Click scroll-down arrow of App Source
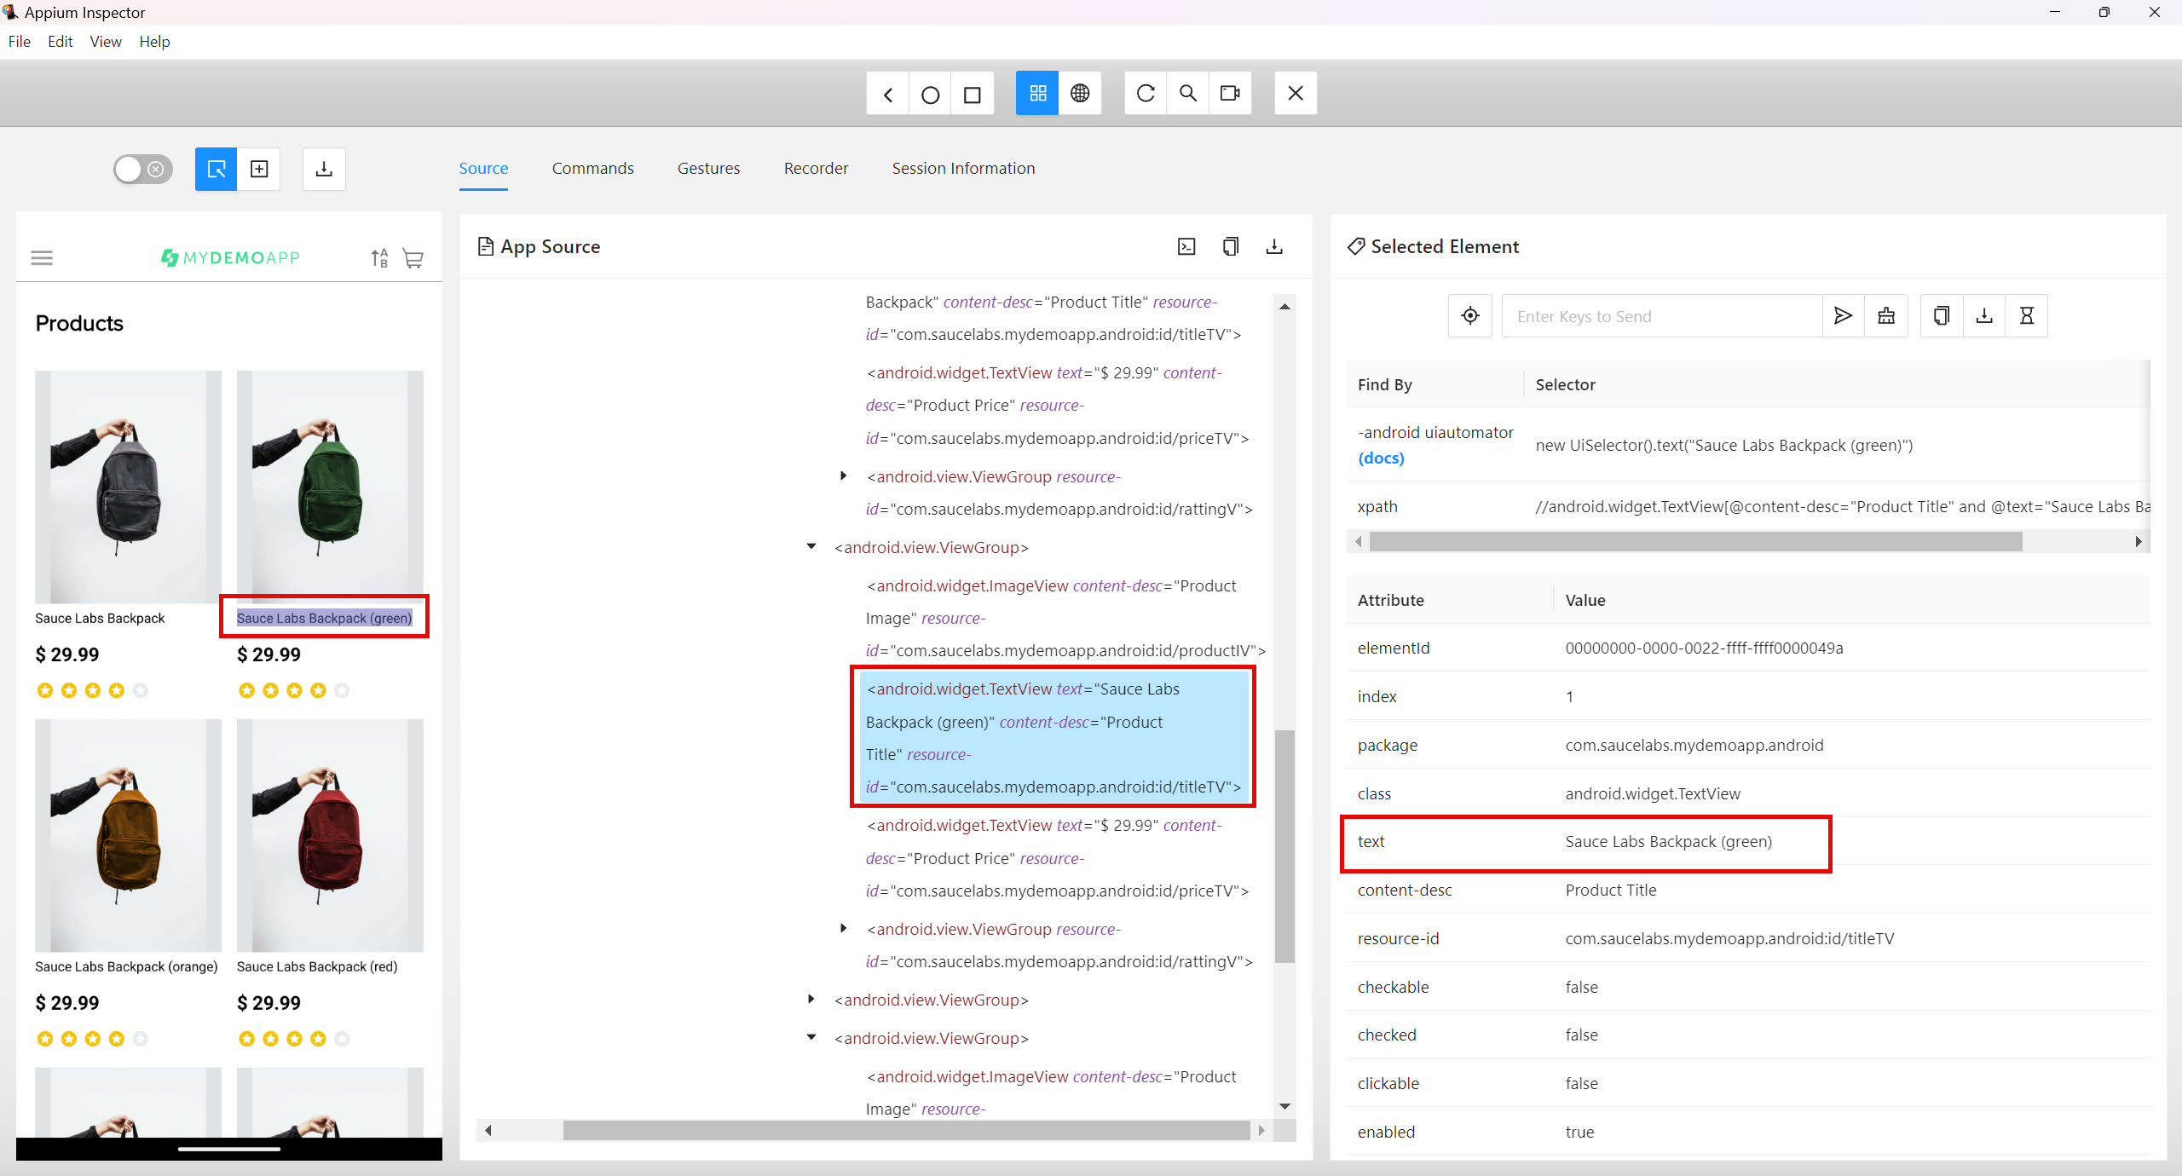 [1284, 1107]
